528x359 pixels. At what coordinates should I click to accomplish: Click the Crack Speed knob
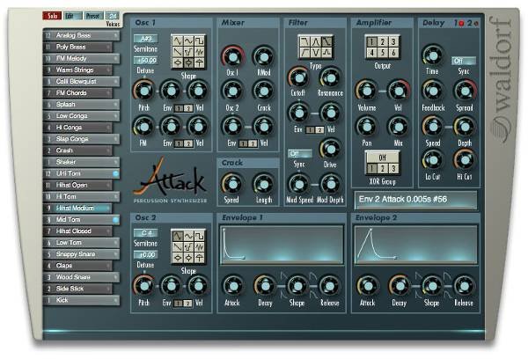click(231, 181)
